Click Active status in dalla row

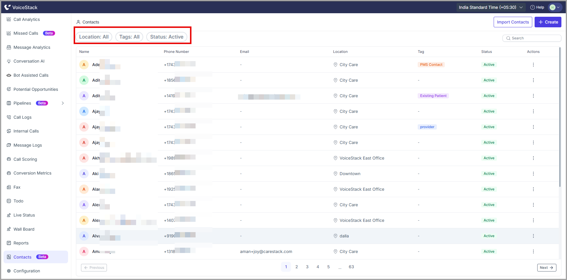coord(489,236)
